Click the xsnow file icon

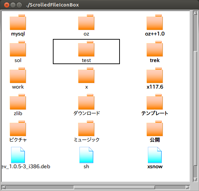155,155
